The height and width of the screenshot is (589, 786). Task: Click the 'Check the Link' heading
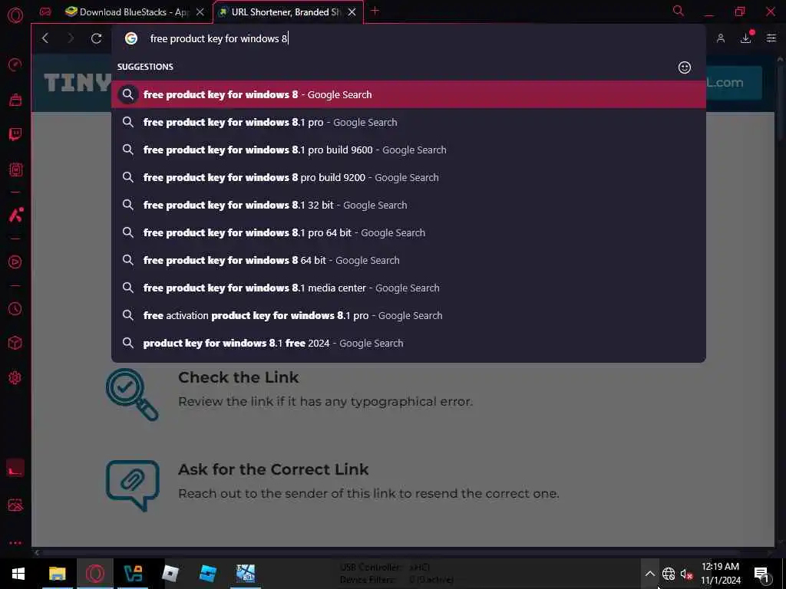coord(238,377)
